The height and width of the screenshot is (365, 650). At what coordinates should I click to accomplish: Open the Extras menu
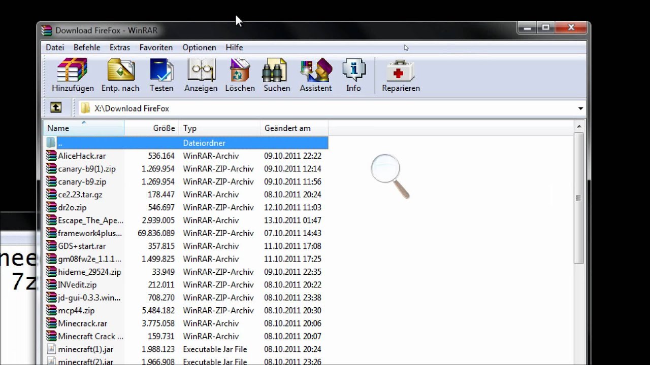point(120,47)
